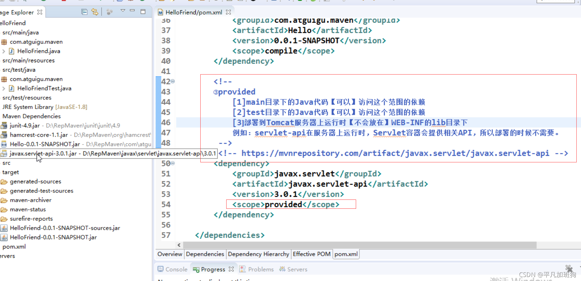Open the Servers view tab
581x281 pixels.
pyautogui.click(x=293, y=269)
